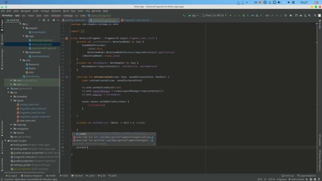Open Search Everywhere magnifier in toolbar

coord(315,16)
